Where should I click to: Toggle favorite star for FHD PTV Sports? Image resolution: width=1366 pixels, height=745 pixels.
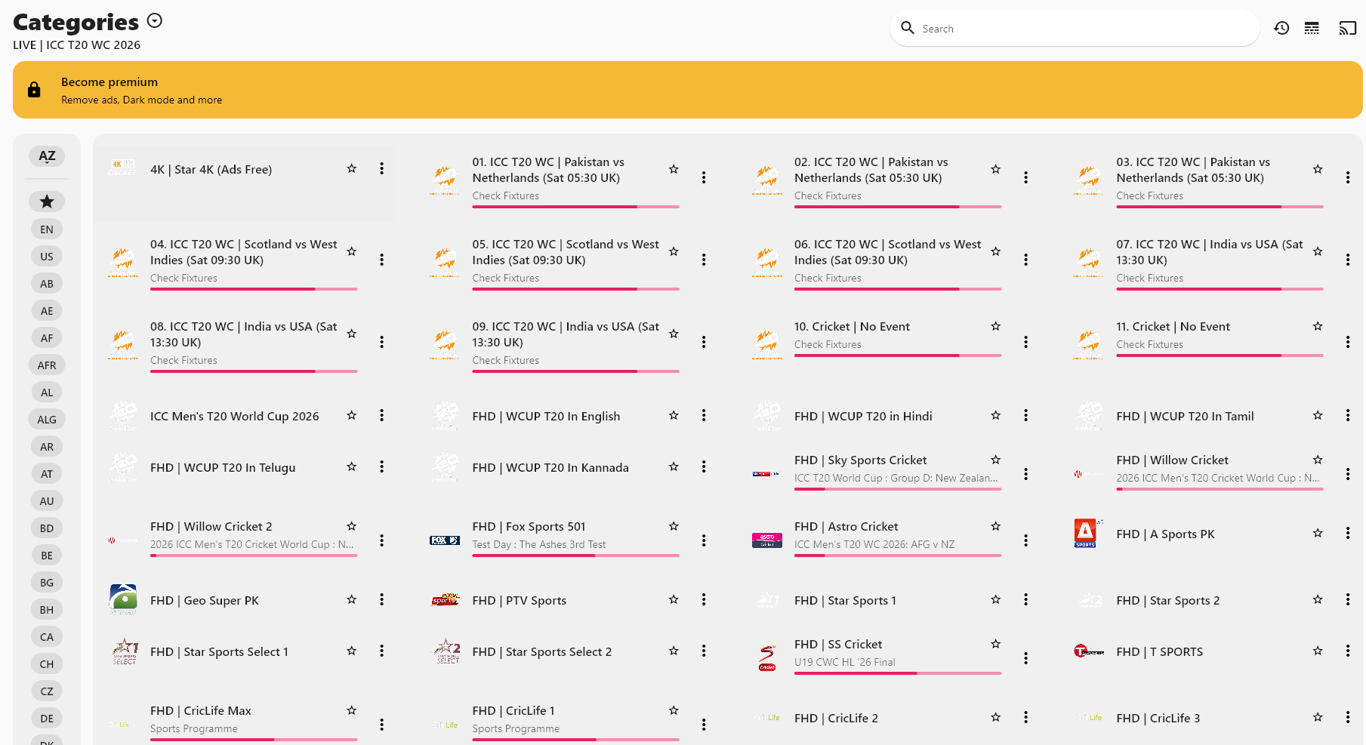pos(674,599)
